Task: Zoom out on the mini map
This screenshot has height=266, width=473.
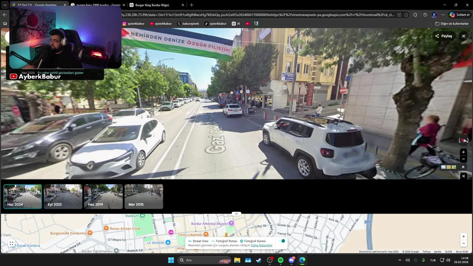Action: [x=463, y=243]
